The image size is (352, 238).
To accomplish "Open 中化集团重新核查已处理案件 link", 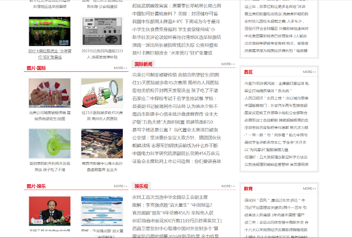I will tap(275, 36).
